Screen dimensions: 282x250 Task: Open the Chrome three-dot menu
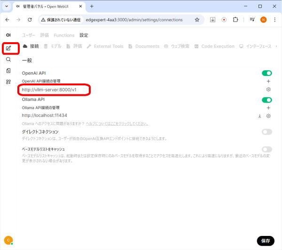pos(274,20)
